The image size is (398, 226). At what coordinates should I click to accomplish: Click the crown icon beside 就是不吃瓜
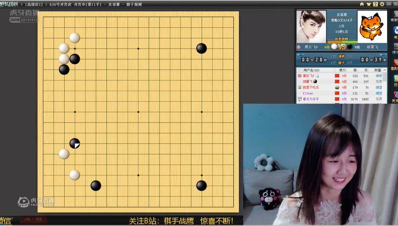pyautogui.click(x=299, y=87)
